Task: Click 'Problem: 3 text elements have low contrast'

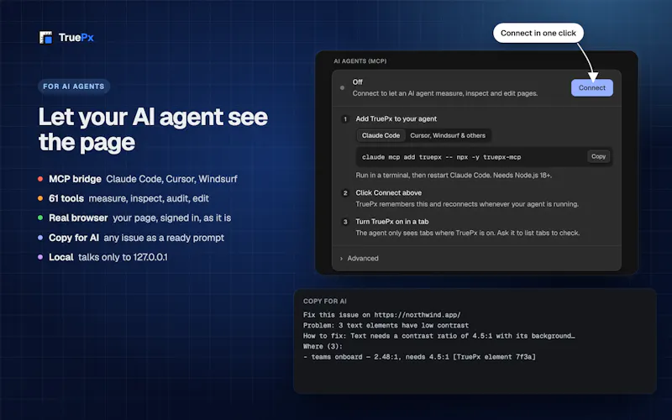Action: [x=386, y=326]
